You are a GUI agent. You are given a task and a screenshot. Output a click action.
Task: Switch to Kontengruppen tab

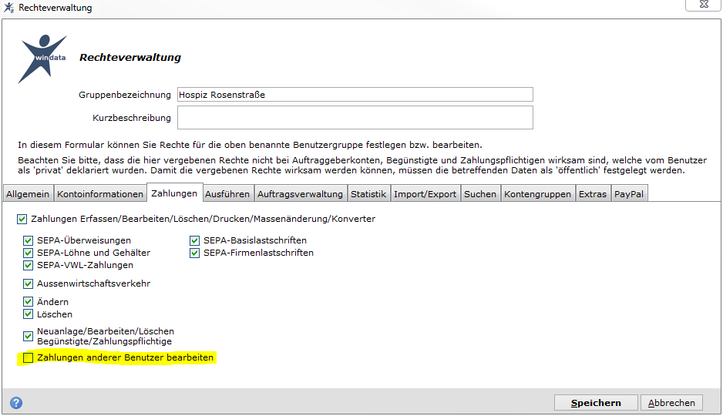(538, 194)
